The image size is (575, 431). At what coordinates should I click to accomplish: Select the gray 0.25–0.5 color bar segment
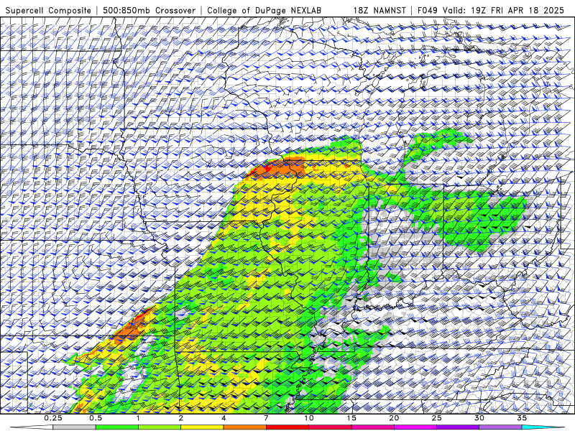(x=75, y=427)
